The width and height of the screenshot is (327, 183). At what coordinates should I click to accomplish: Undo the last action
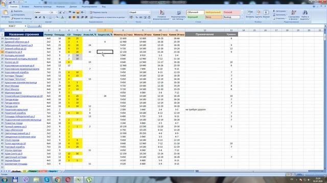(x=14, y=2)
